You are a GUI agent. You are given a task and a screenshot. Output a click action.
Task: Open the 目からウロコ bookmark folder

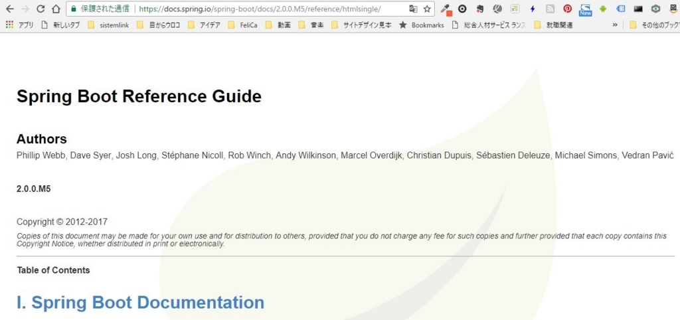coord(158,25)
